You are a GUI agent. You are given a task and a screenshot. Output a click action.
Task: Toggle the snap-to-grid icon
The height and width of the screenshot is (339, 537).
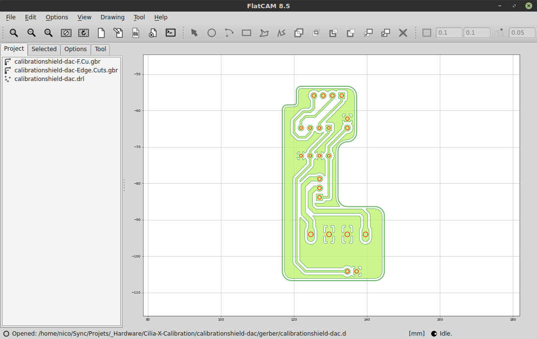[427, 33]
